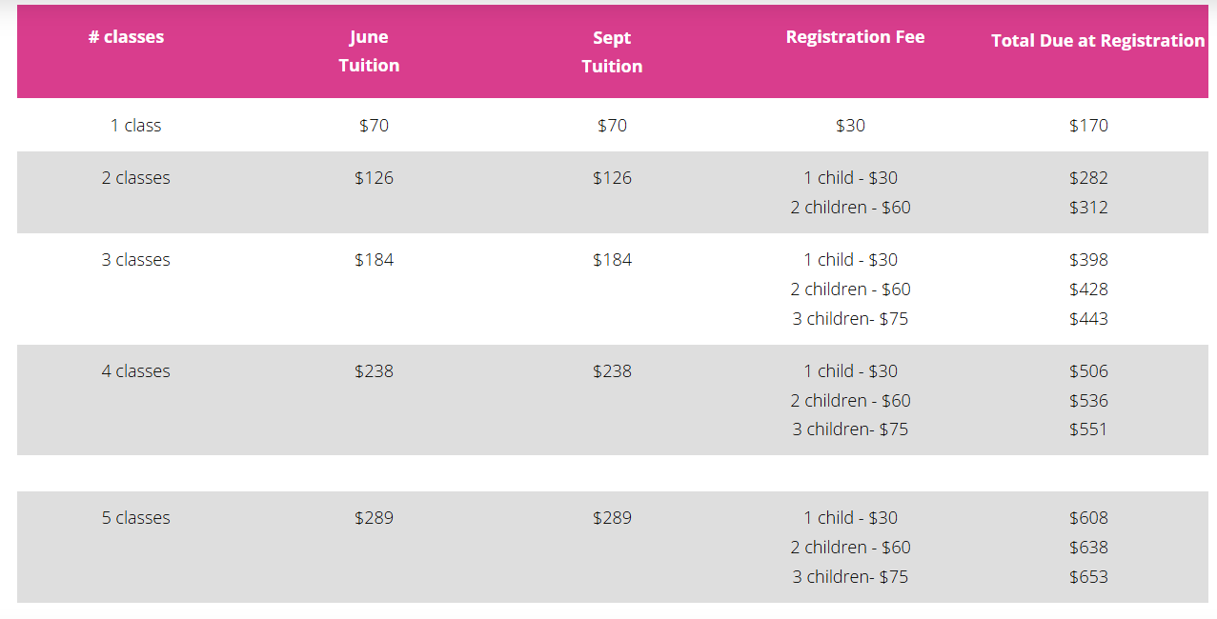Screen dimensions: 1217x619
Task: Select the '2 classes' row label
Action: pos(136,178)
